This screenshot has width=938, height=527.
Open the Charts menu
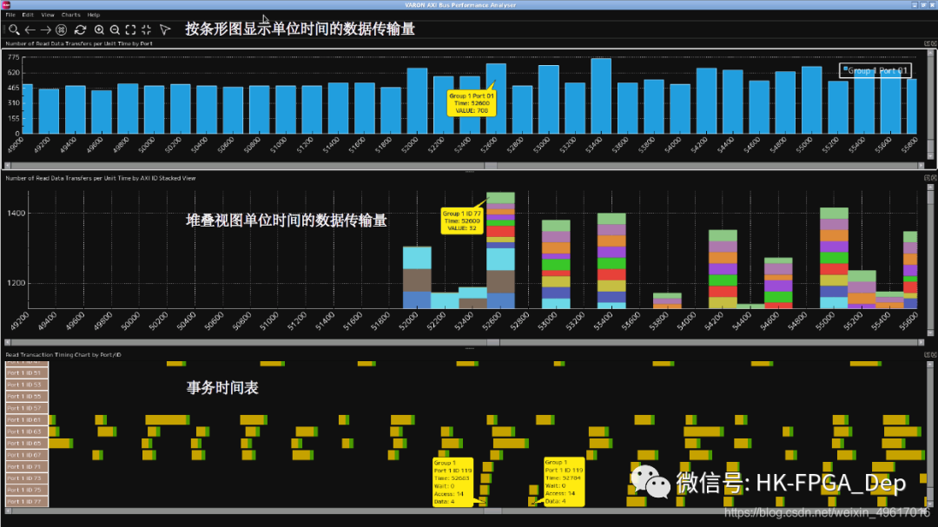click(69, 14)
